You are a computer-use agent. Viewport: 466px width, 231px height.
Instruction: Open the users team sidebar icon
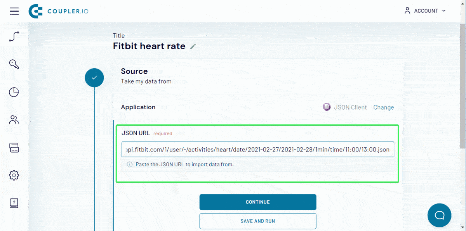[14, 120]
